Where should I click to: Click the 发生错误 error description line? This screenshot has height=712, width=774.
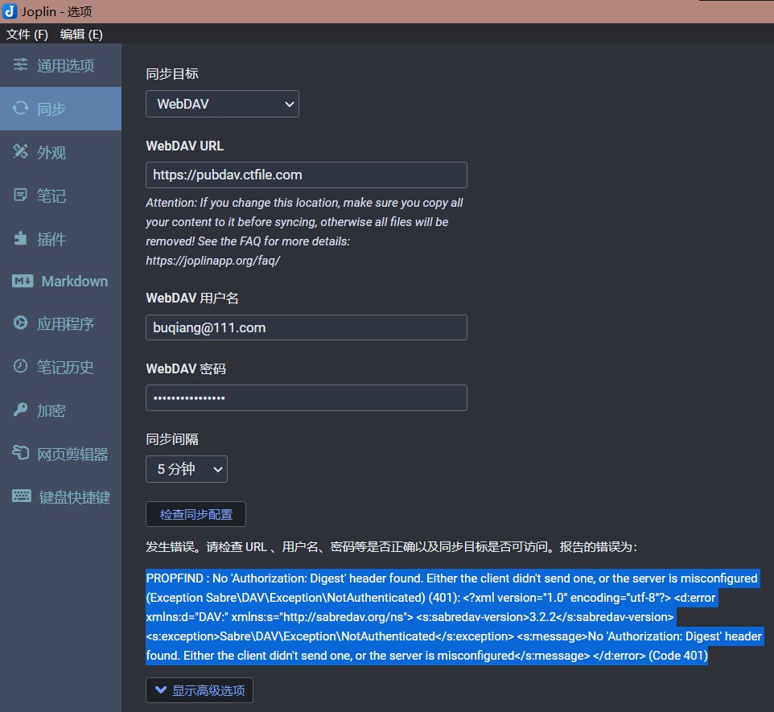(x=392, y=546)
